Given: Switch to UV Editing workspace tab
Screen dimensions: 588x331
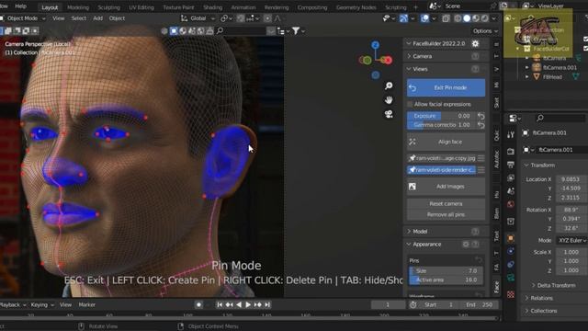Looking at the screenshot, I should pyautogui.click(x=141, y=7).
